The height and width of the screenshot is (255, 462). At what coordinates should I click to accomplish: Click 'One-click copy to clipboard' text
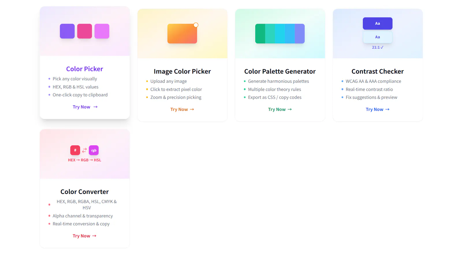point(80,95)
